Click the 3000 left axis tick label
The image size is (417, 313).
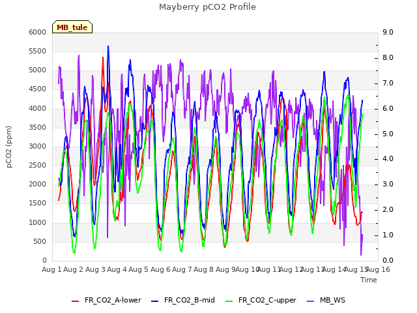click(x=38, y=146)
